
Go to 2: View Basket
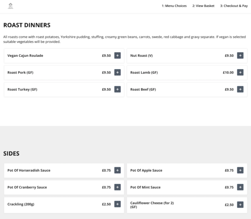pyautogui.click(x=203, y=6)
